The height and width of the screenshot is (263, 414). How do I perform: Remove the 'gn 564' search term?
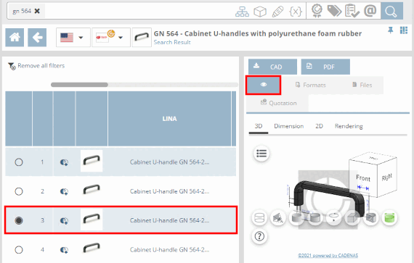[37, 11]
